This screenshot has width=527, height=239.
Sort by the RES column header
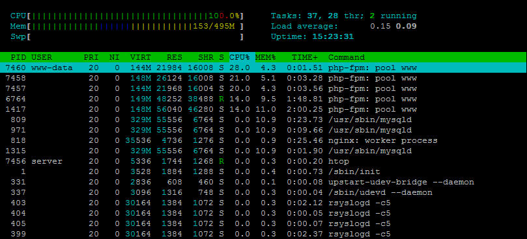pyautogui.click(x=174, y=57)
